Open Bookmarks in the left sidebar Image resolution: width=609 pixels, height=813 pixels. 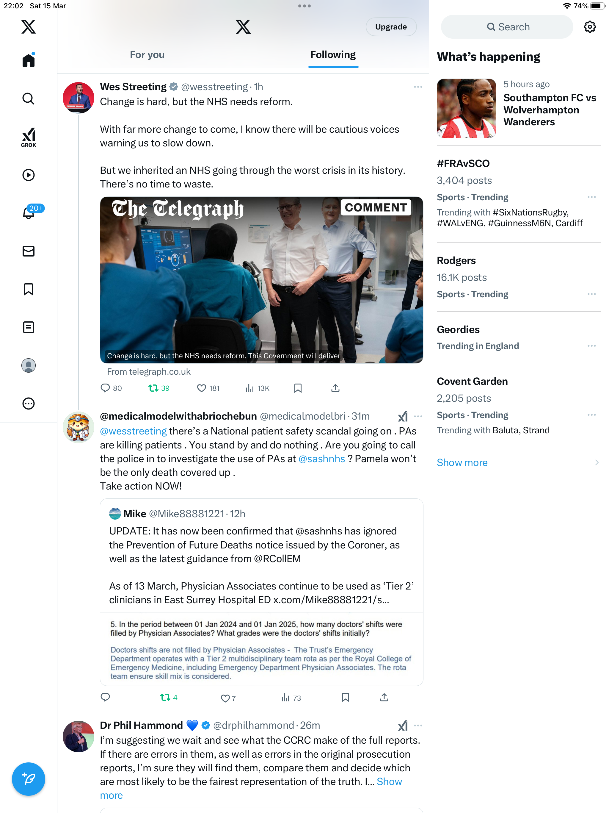click(28, 289)
